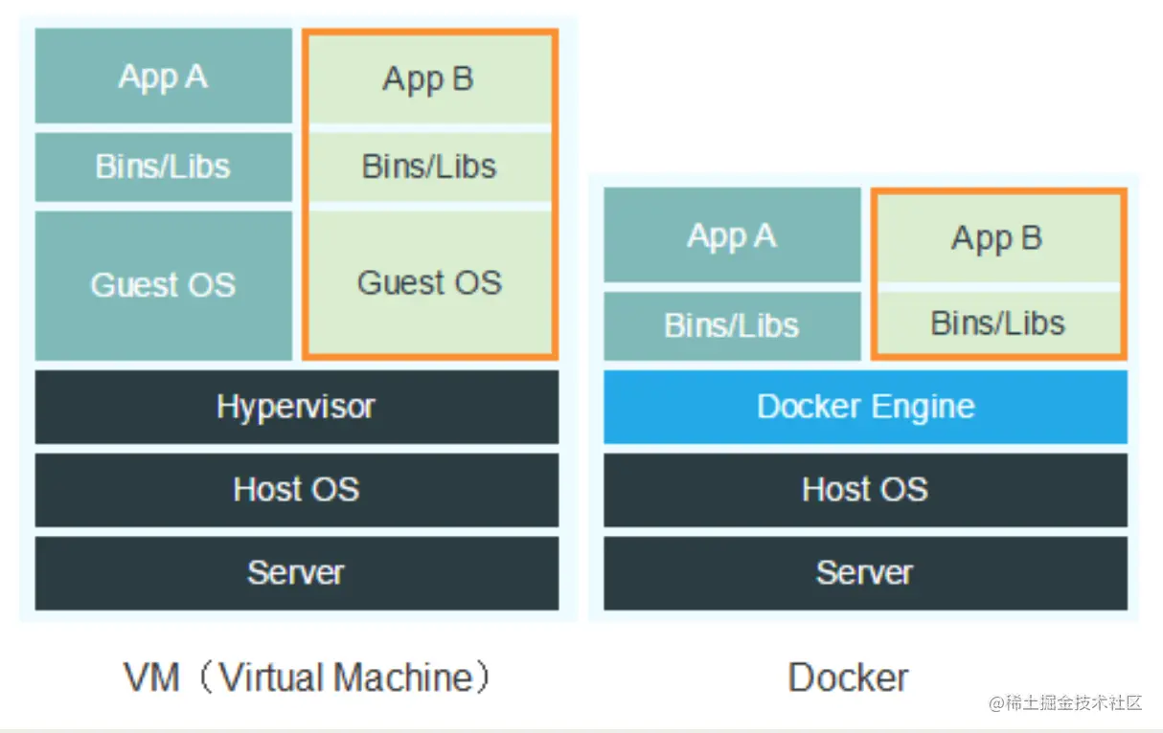This screenshot has height=733, width=1163.
Task: Click the Docker caption text
Action: [x=848, y=677]
